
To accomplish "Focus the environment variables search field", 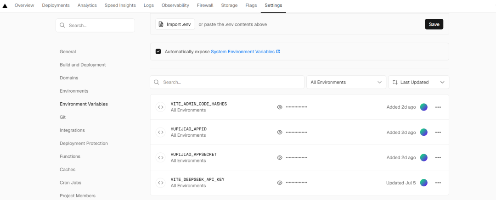I will click(x=227, y=82).
